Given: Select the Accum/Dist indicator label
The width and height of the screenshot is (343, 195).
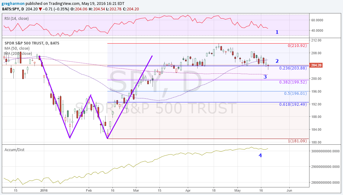Looking at the screenshot, I should (x=14, y=150).
